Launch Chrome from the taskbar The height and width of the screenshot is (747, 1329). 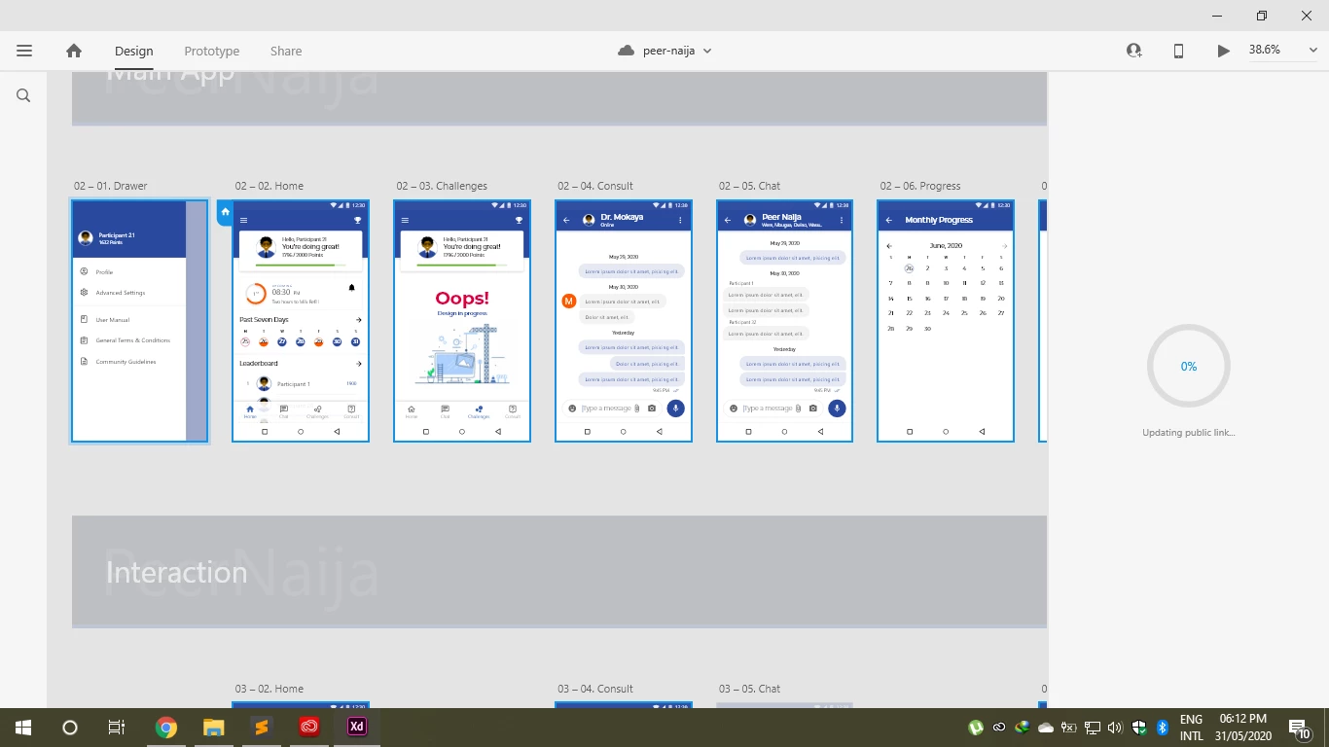coord(166,727)
